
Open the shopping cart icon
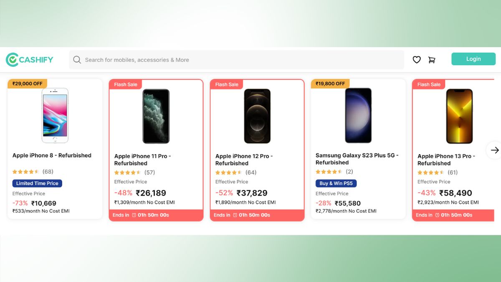tap(432, 60)
